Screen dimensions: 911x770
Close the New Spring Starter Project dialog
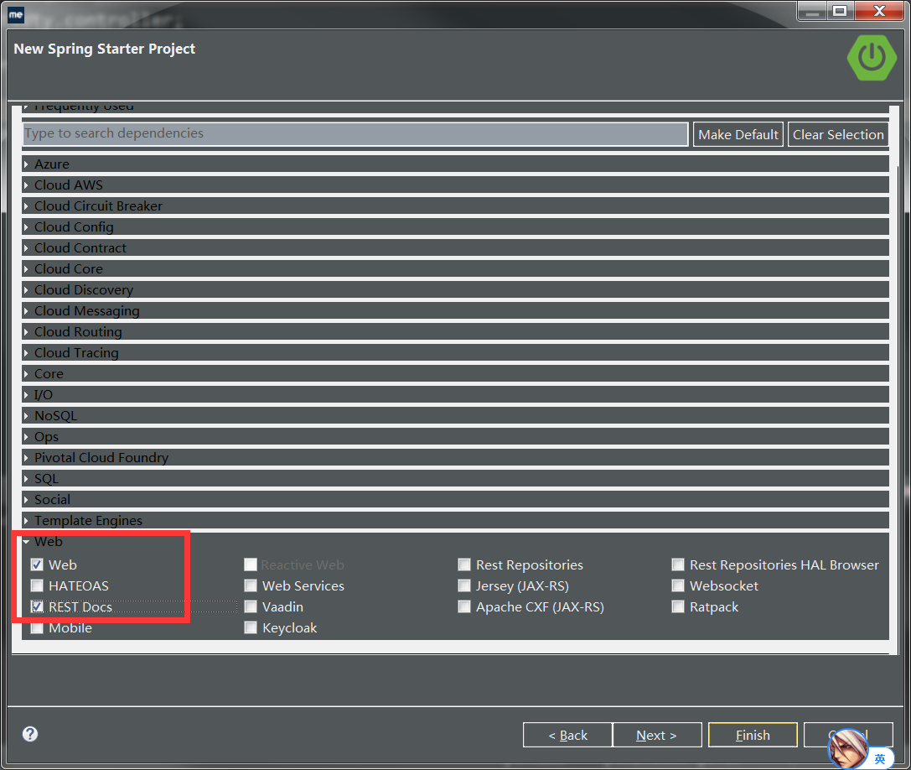pos(880,11)
